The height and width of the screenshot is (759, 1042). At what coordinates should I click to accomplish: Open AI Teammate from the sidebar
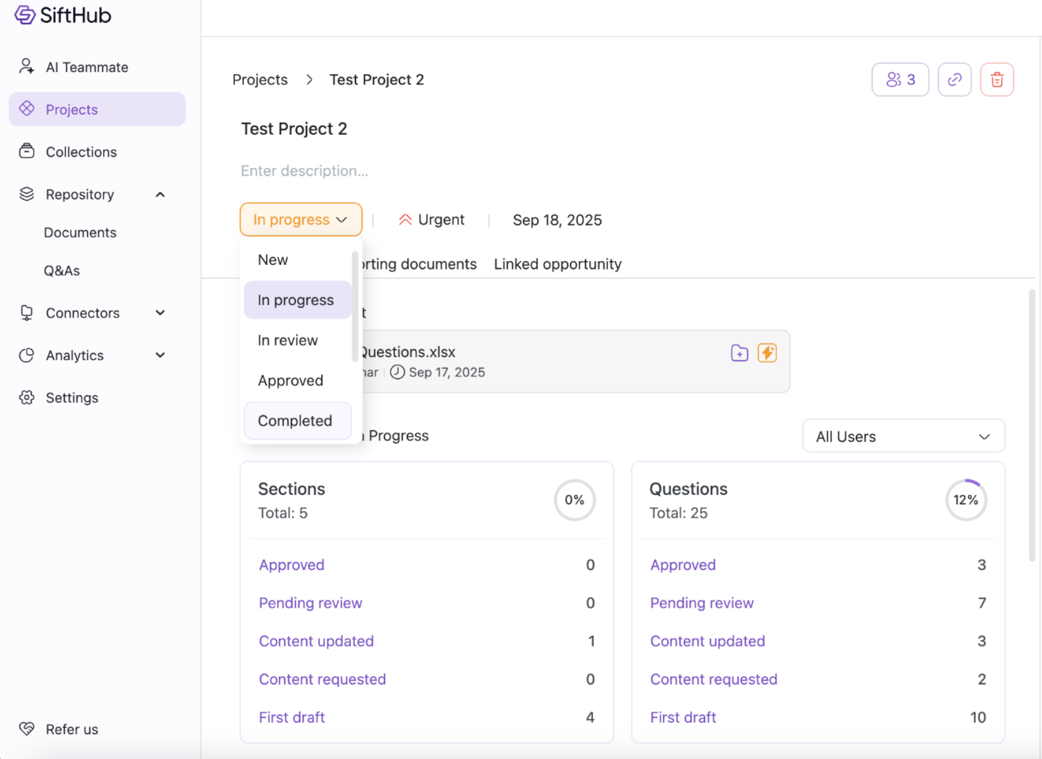click(87, 67)
